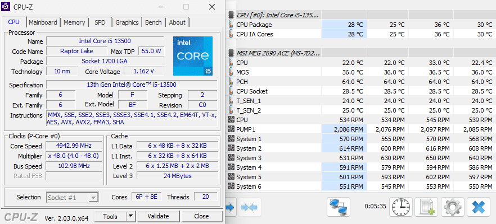Click the Level 3 cache value 24 MBytes

point(178,176)
